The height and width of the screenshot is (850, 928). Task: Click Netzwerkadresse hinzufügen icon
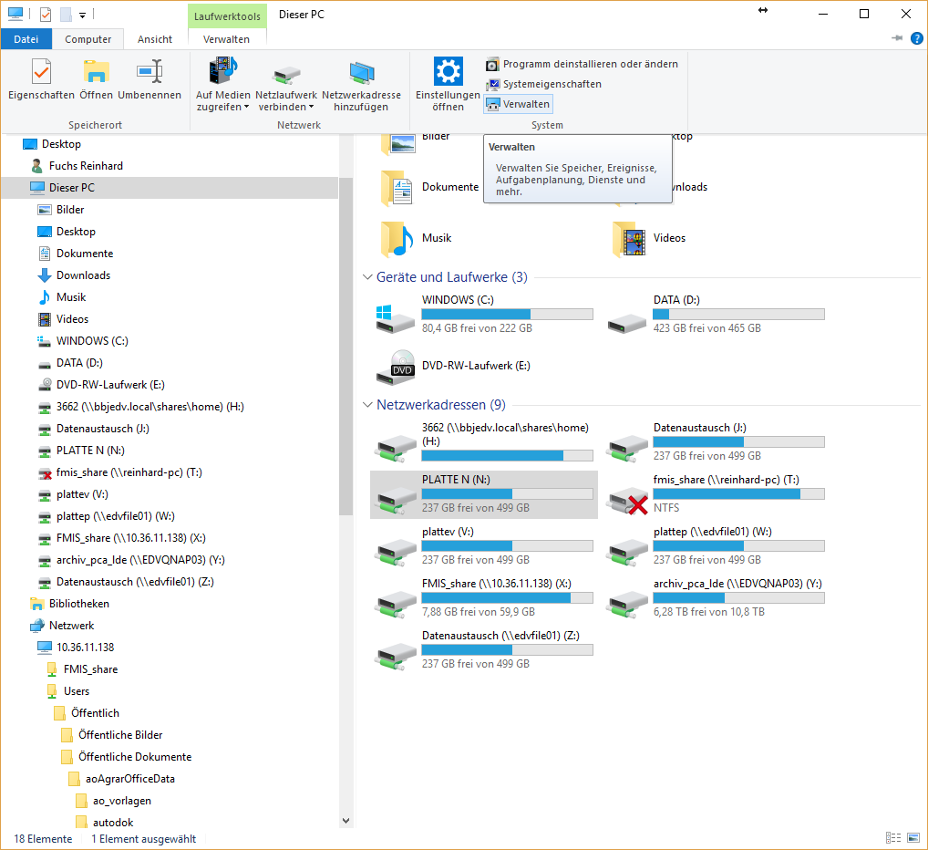coord(361,72)
